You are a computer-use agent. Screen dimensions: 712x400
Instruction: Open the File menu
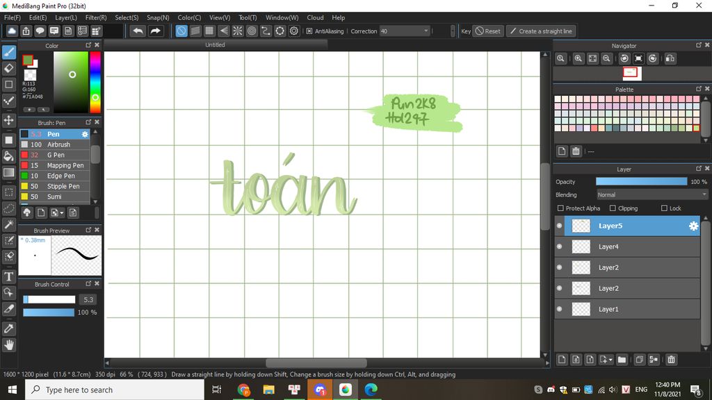coord(13,17)
